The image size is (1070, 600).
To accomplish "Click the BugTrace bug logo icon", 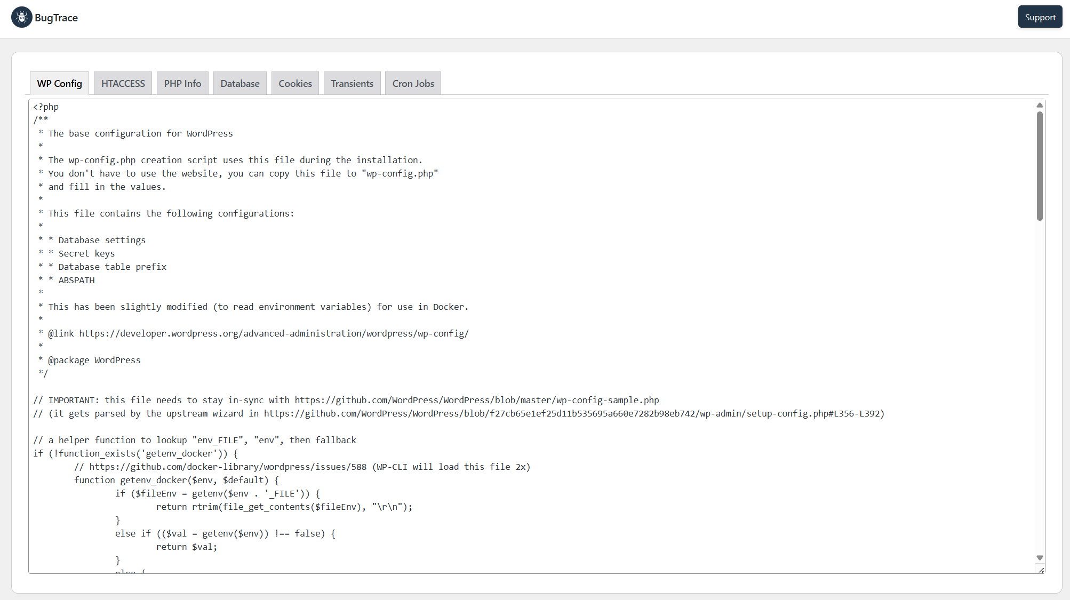I will [x=22, y=17].
